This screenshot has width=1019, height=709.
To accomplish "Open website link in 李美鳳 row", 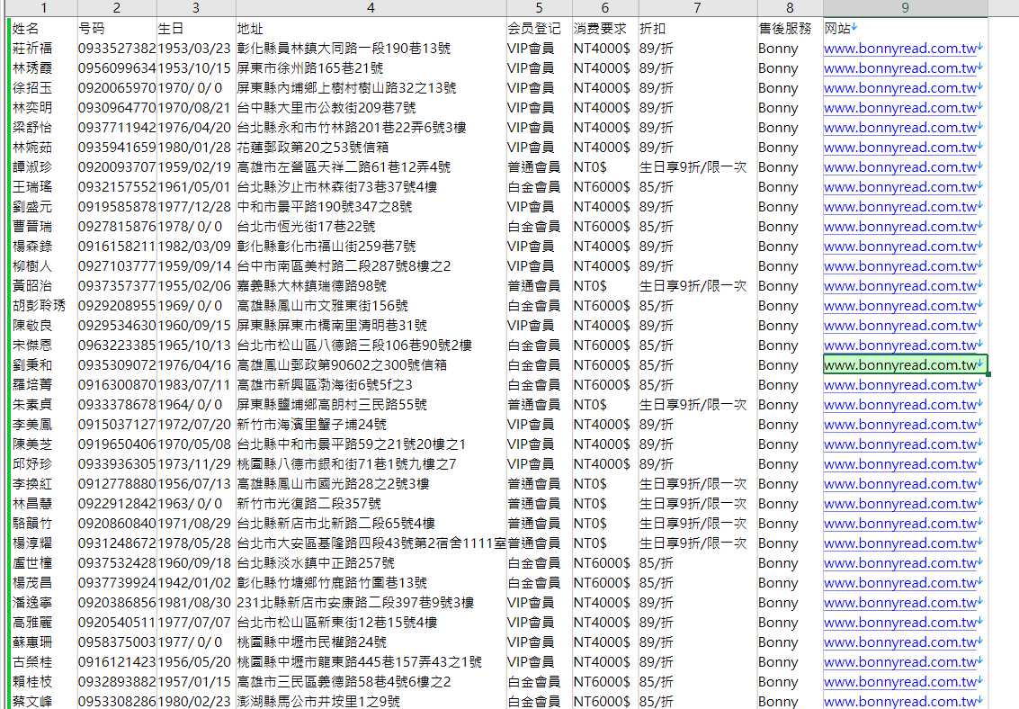I will (x=900, y=425).
